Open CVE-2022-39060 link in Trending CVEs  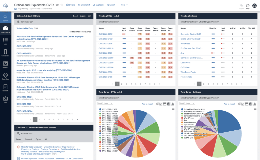pos(106,58)
